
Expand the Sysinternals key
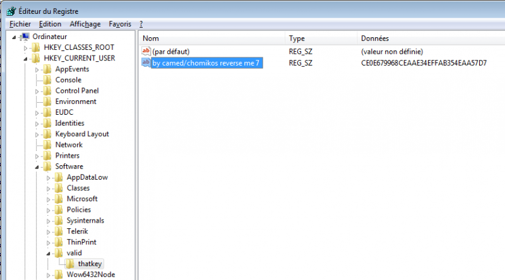[x=49, y=221]
